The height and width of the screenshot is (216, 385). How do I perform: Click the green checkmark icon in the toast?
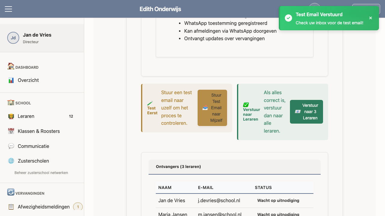(288, 18)
